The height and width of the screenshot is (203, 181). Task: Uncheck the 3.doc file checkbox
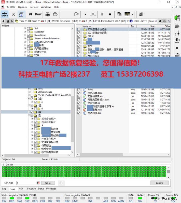coord(79,90)
